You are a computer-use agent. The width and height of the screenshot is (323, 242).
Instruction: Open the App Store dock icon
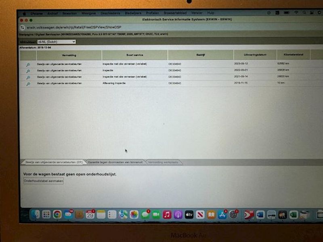pos(222,215)
